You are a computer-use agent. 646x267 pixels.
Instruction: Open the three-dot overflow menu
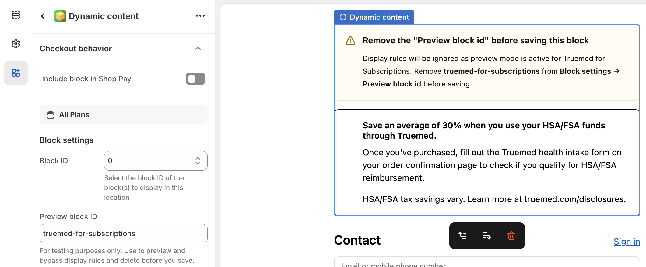coord(200,16)
